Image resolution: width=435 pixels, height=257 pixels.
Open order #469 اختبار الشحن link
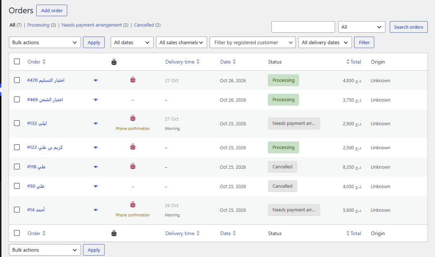[45, 99]
